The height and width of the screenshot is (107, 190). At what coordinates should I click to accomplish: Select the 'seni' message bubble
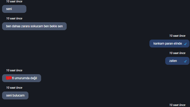click(x=14, y=9)
